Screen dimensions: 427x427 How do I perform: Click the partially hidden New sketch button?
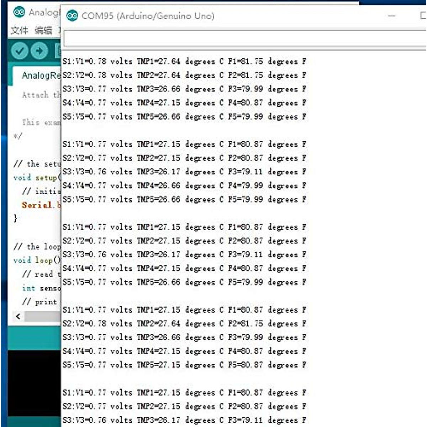click(x=58, y=51)
